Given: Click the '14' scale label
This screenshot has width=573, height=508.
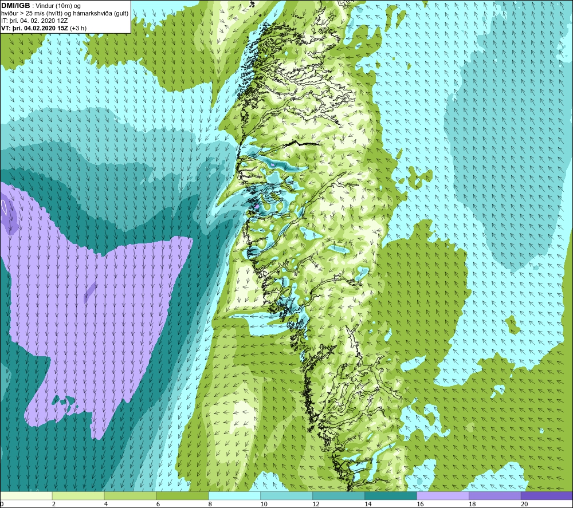Looking at the screenshot, I should click(x=368, y=504).
